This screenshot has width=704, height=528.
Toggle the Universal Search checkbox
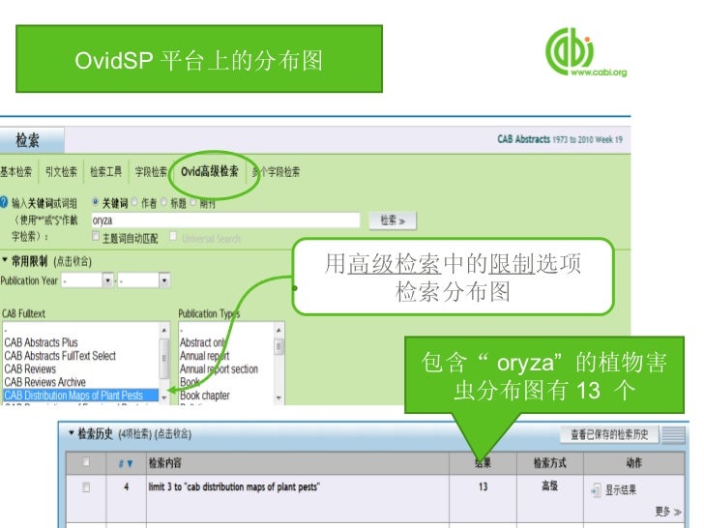pos(173,236)
